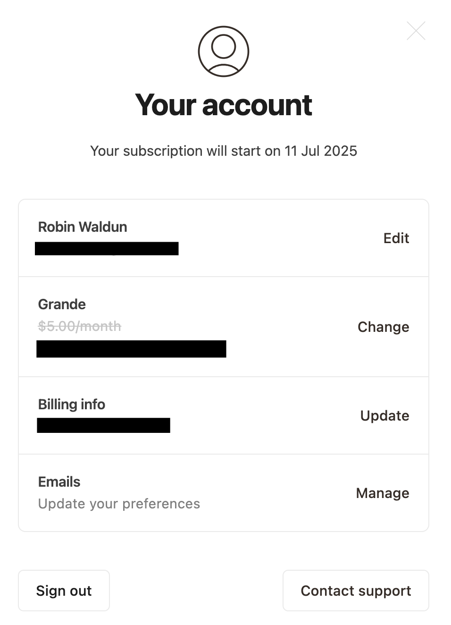The height and width of the screenshot is (625, 451).
Task: Click empty space in the Emails row
Action: click(278, 493)
